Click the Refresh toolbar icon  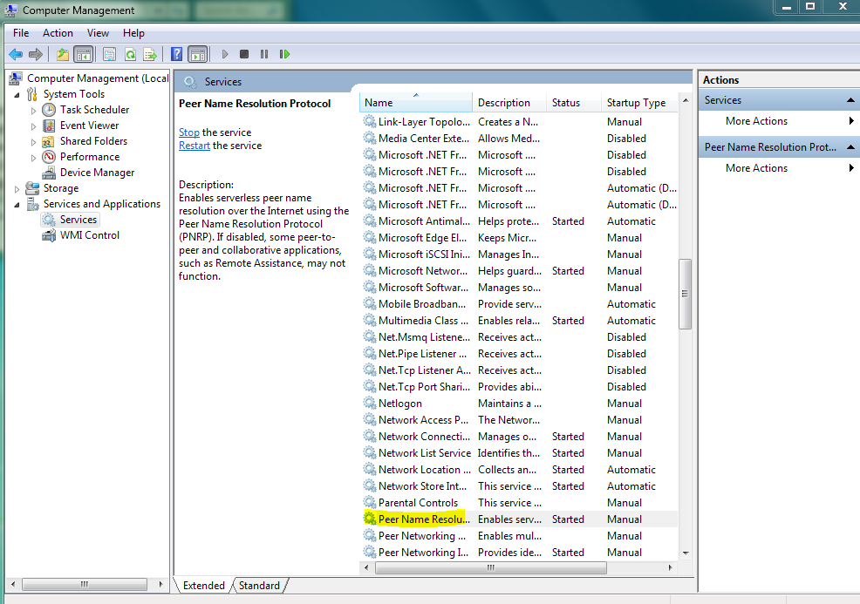point(130,54)
